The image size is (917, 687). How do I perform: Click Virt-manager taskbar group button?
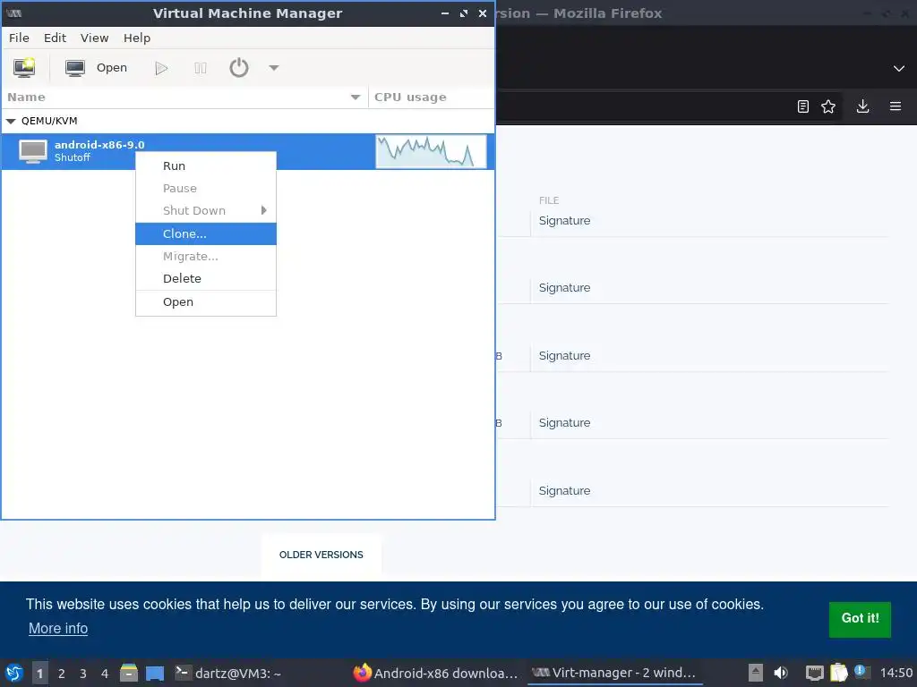[x=614, y=673]
